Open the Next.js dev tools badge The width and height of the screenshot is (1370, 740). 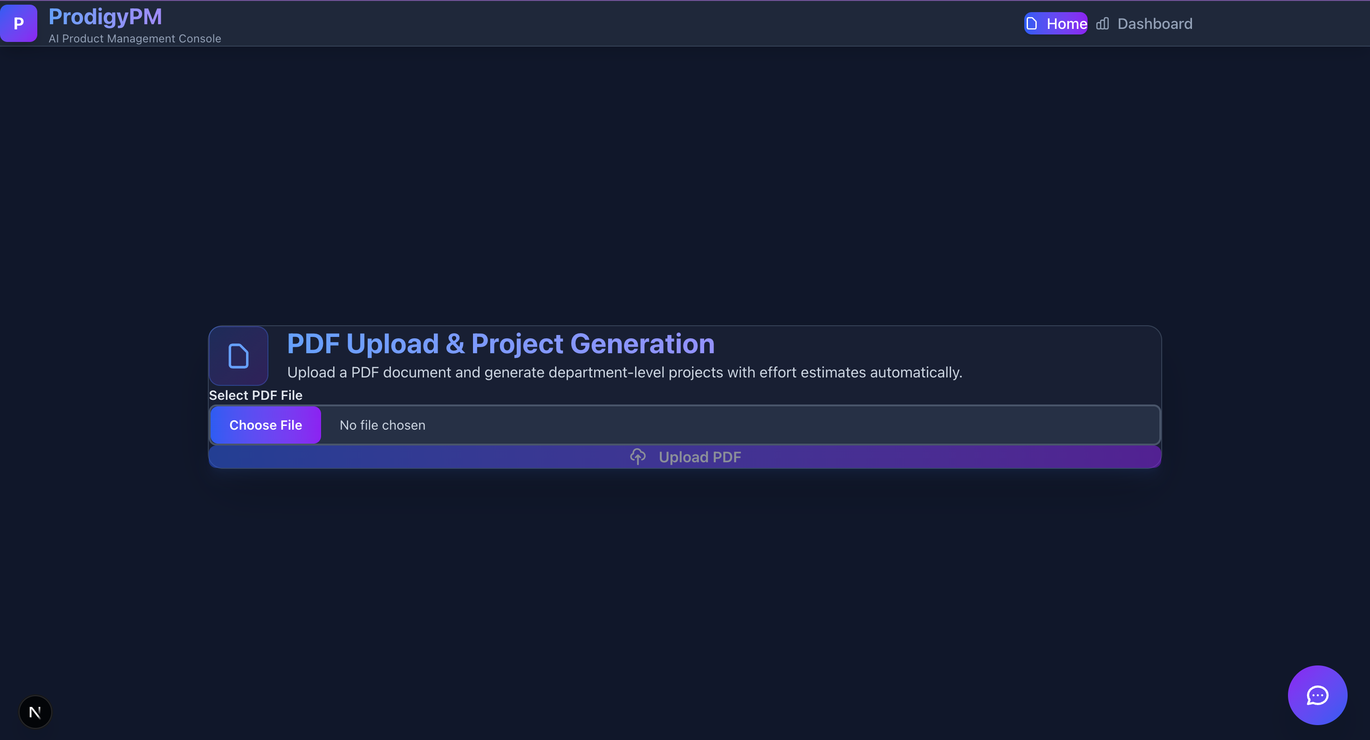click(35, 712)
